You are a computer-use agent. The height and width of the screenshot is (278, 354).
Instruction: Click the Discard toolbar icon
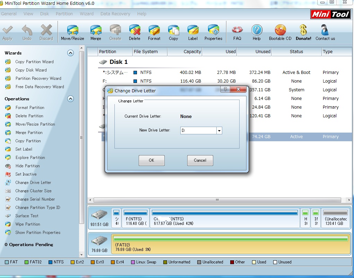pyautogui.click(x=46, y=30)
